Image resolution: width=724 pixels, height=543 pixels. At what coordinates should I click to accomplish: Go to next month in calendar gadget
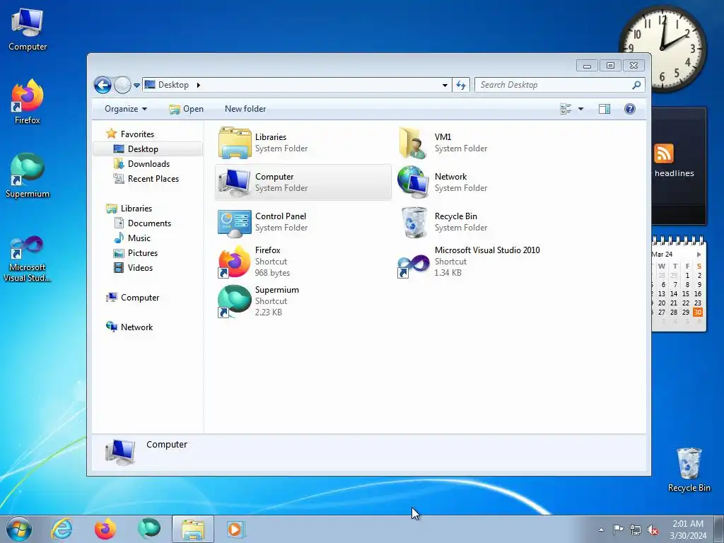point(699,255)
